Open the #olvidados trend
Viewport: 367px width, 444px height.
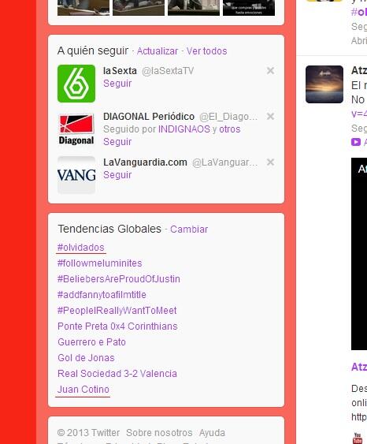click(x=81, y=248)
